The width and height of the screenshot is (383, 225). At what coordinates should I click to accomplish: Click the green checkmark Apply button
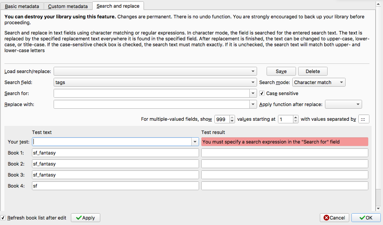[x=85, y=218]
